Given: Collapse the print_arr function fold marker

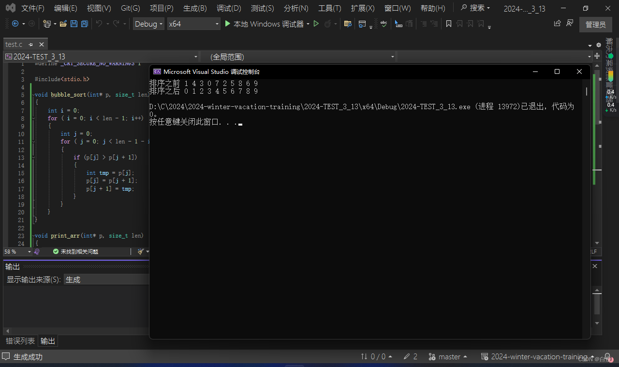Looking at the screenshot, I should pyautogui.click(x=33, y=236).
